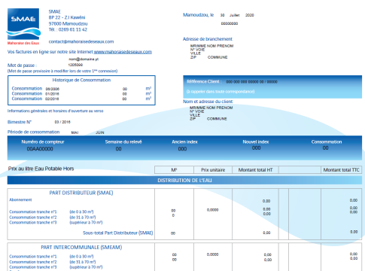Click the Semaine du relevé column header

[123, 142]
